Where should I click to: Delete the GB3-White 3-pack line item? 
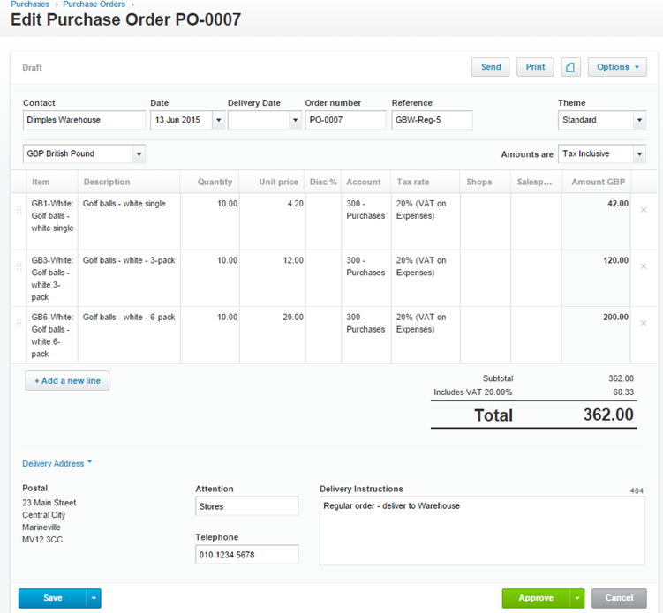tap(643, 266)
